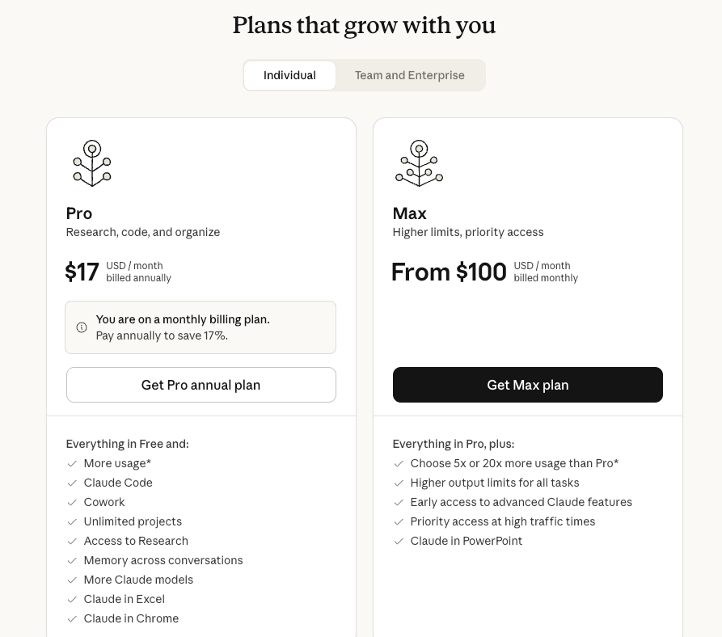Click the Pro plan title

[x=79, y=213]
